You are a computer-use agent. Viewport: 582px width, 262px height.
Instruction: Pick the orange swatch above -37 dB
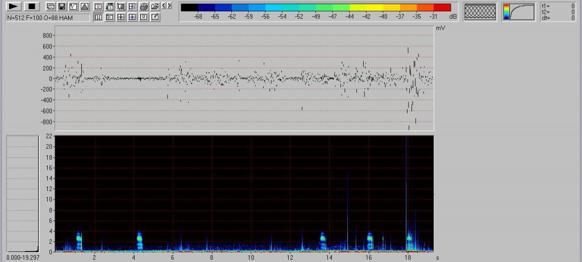pos(408,7)
